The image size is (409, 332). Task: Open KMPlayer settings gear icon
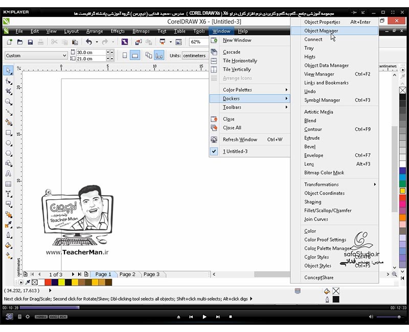tap(28, 317)
